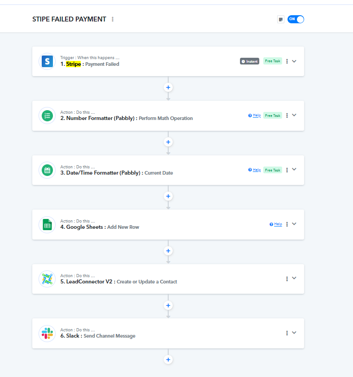
Task: Open the three-dot menu beside workflow title
Action: click(x=113, y=19)
